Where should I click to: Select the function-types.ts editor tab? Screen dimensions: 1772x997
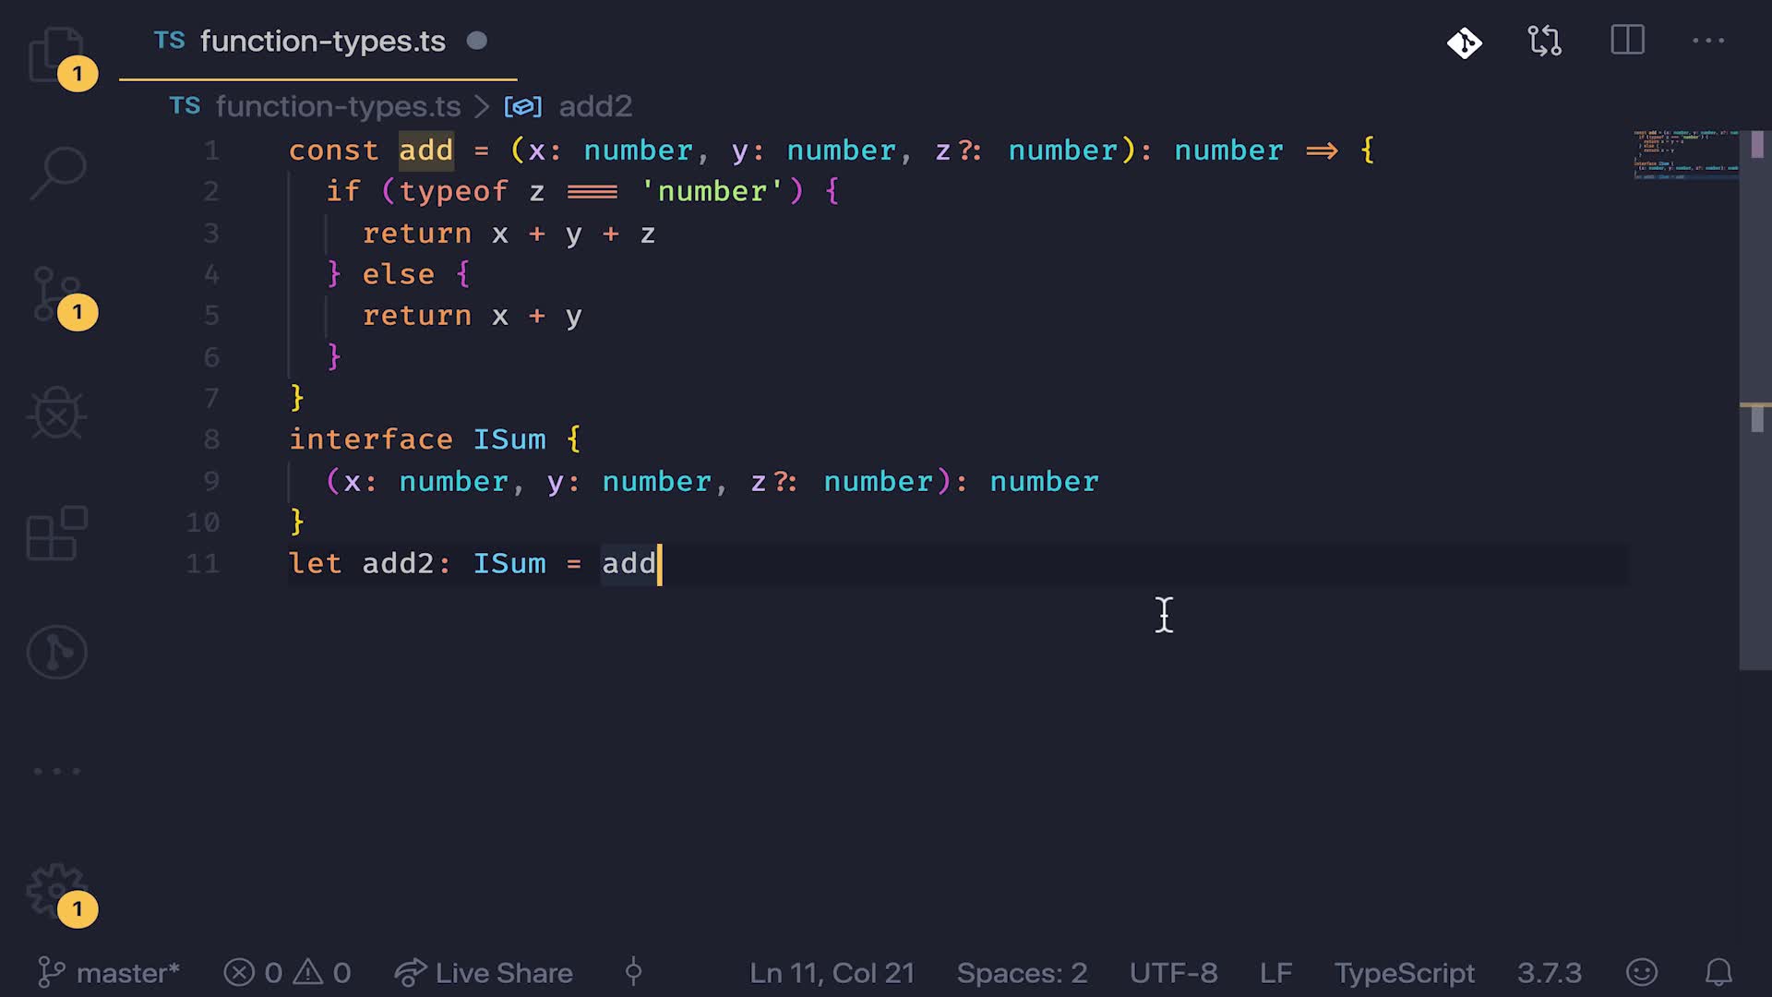(x=322, y=42)
